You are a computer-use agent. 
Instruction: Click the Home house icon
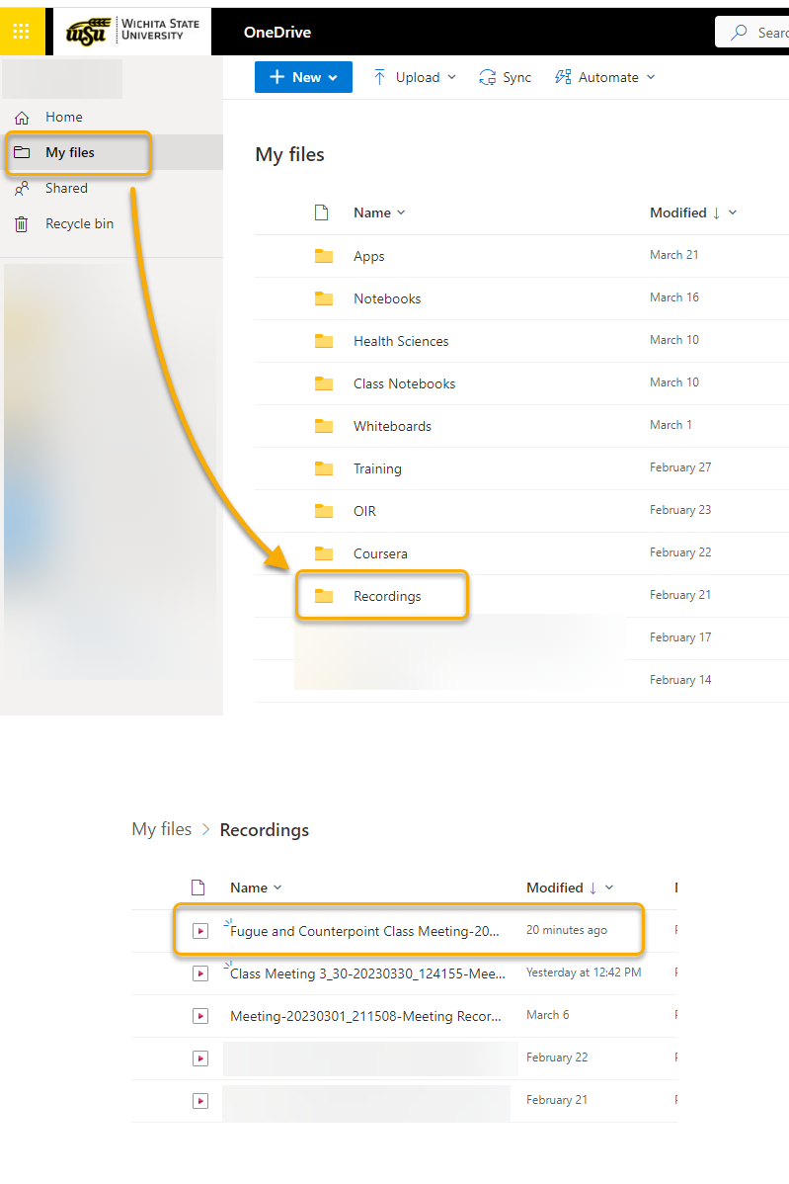click(22, 117)
